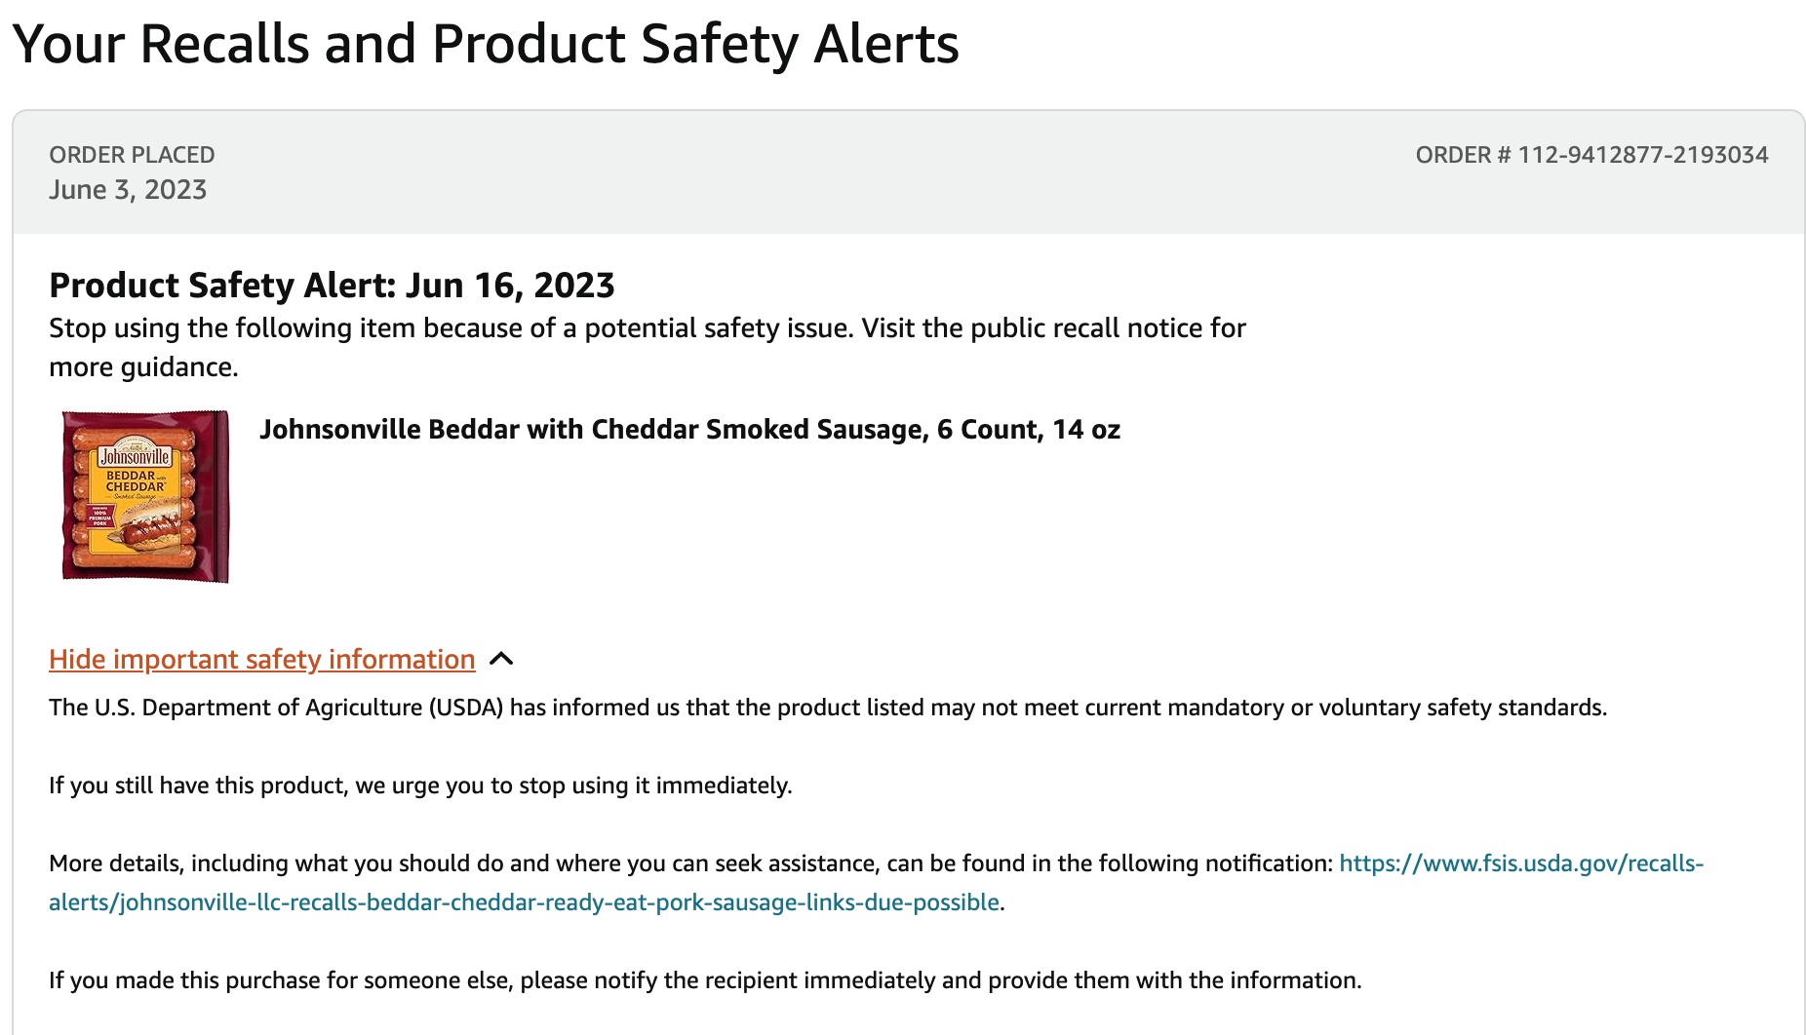Click the "Product Safety Alert: Jun 16, 2023" heading

[332, 286]
